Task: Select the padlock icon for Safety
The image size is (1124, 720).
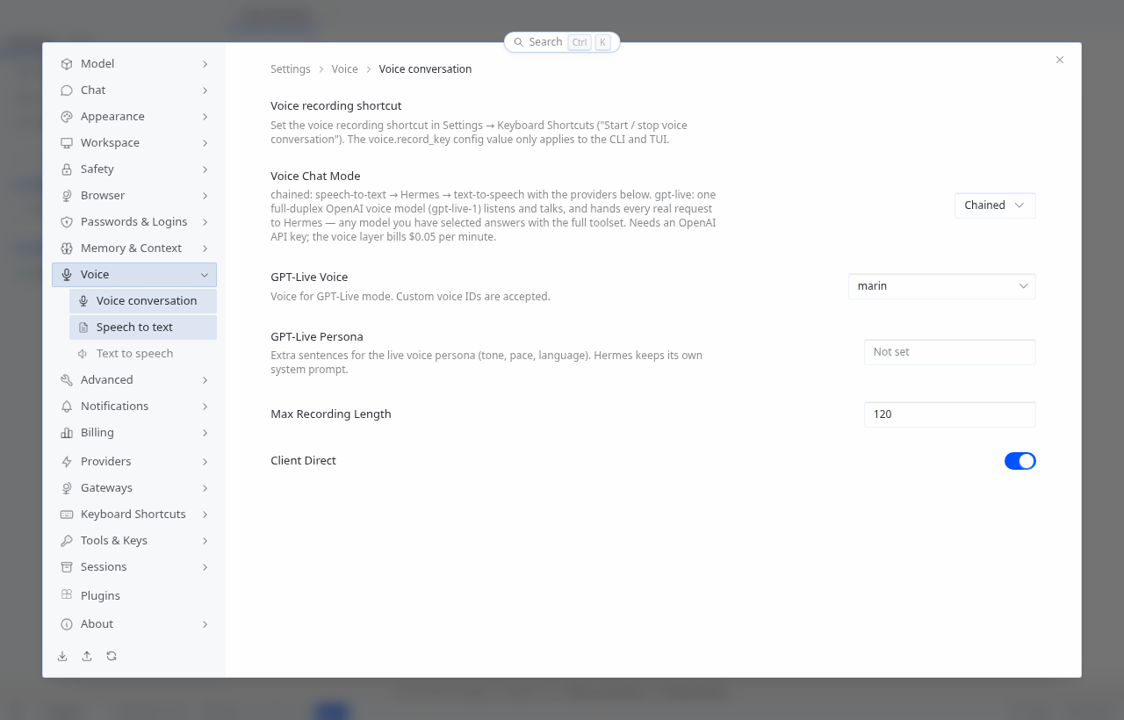Action: point(67,169)
